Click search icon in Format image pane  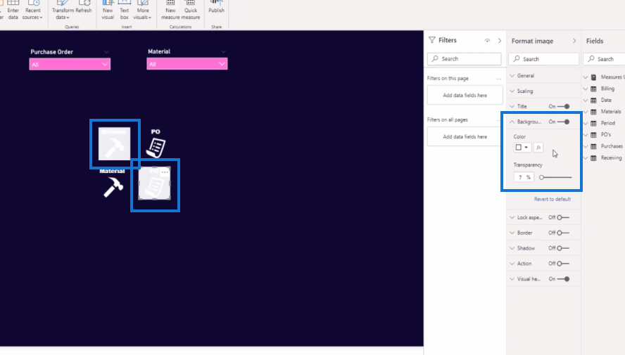(x=517, y=59)
